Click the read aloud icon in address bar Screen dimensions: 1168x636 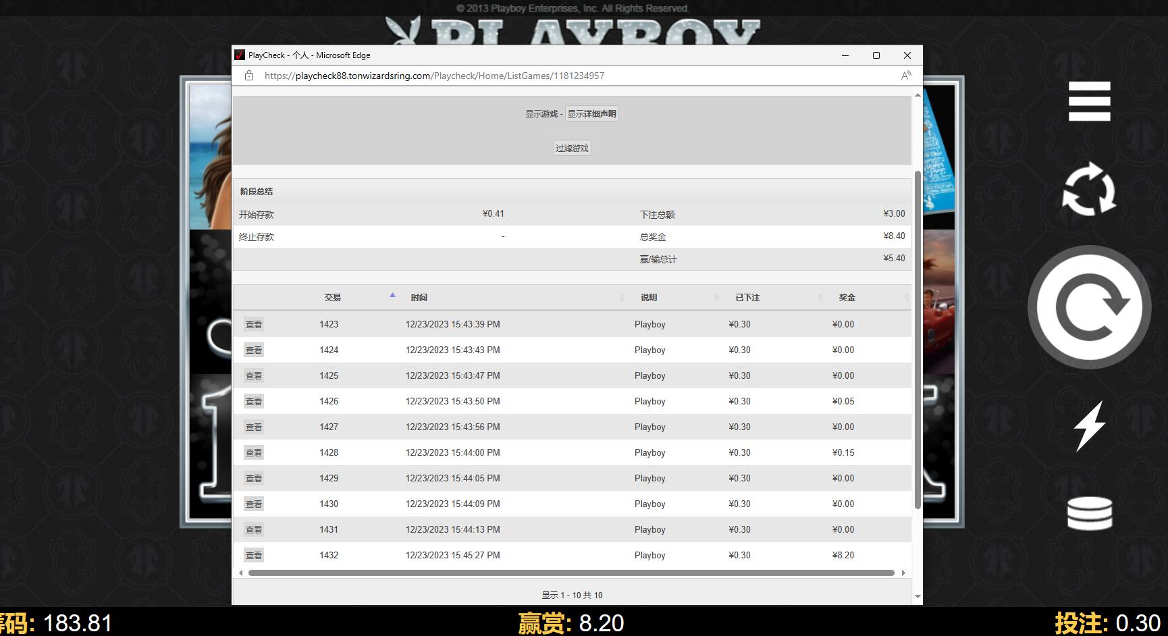[906, 76]
